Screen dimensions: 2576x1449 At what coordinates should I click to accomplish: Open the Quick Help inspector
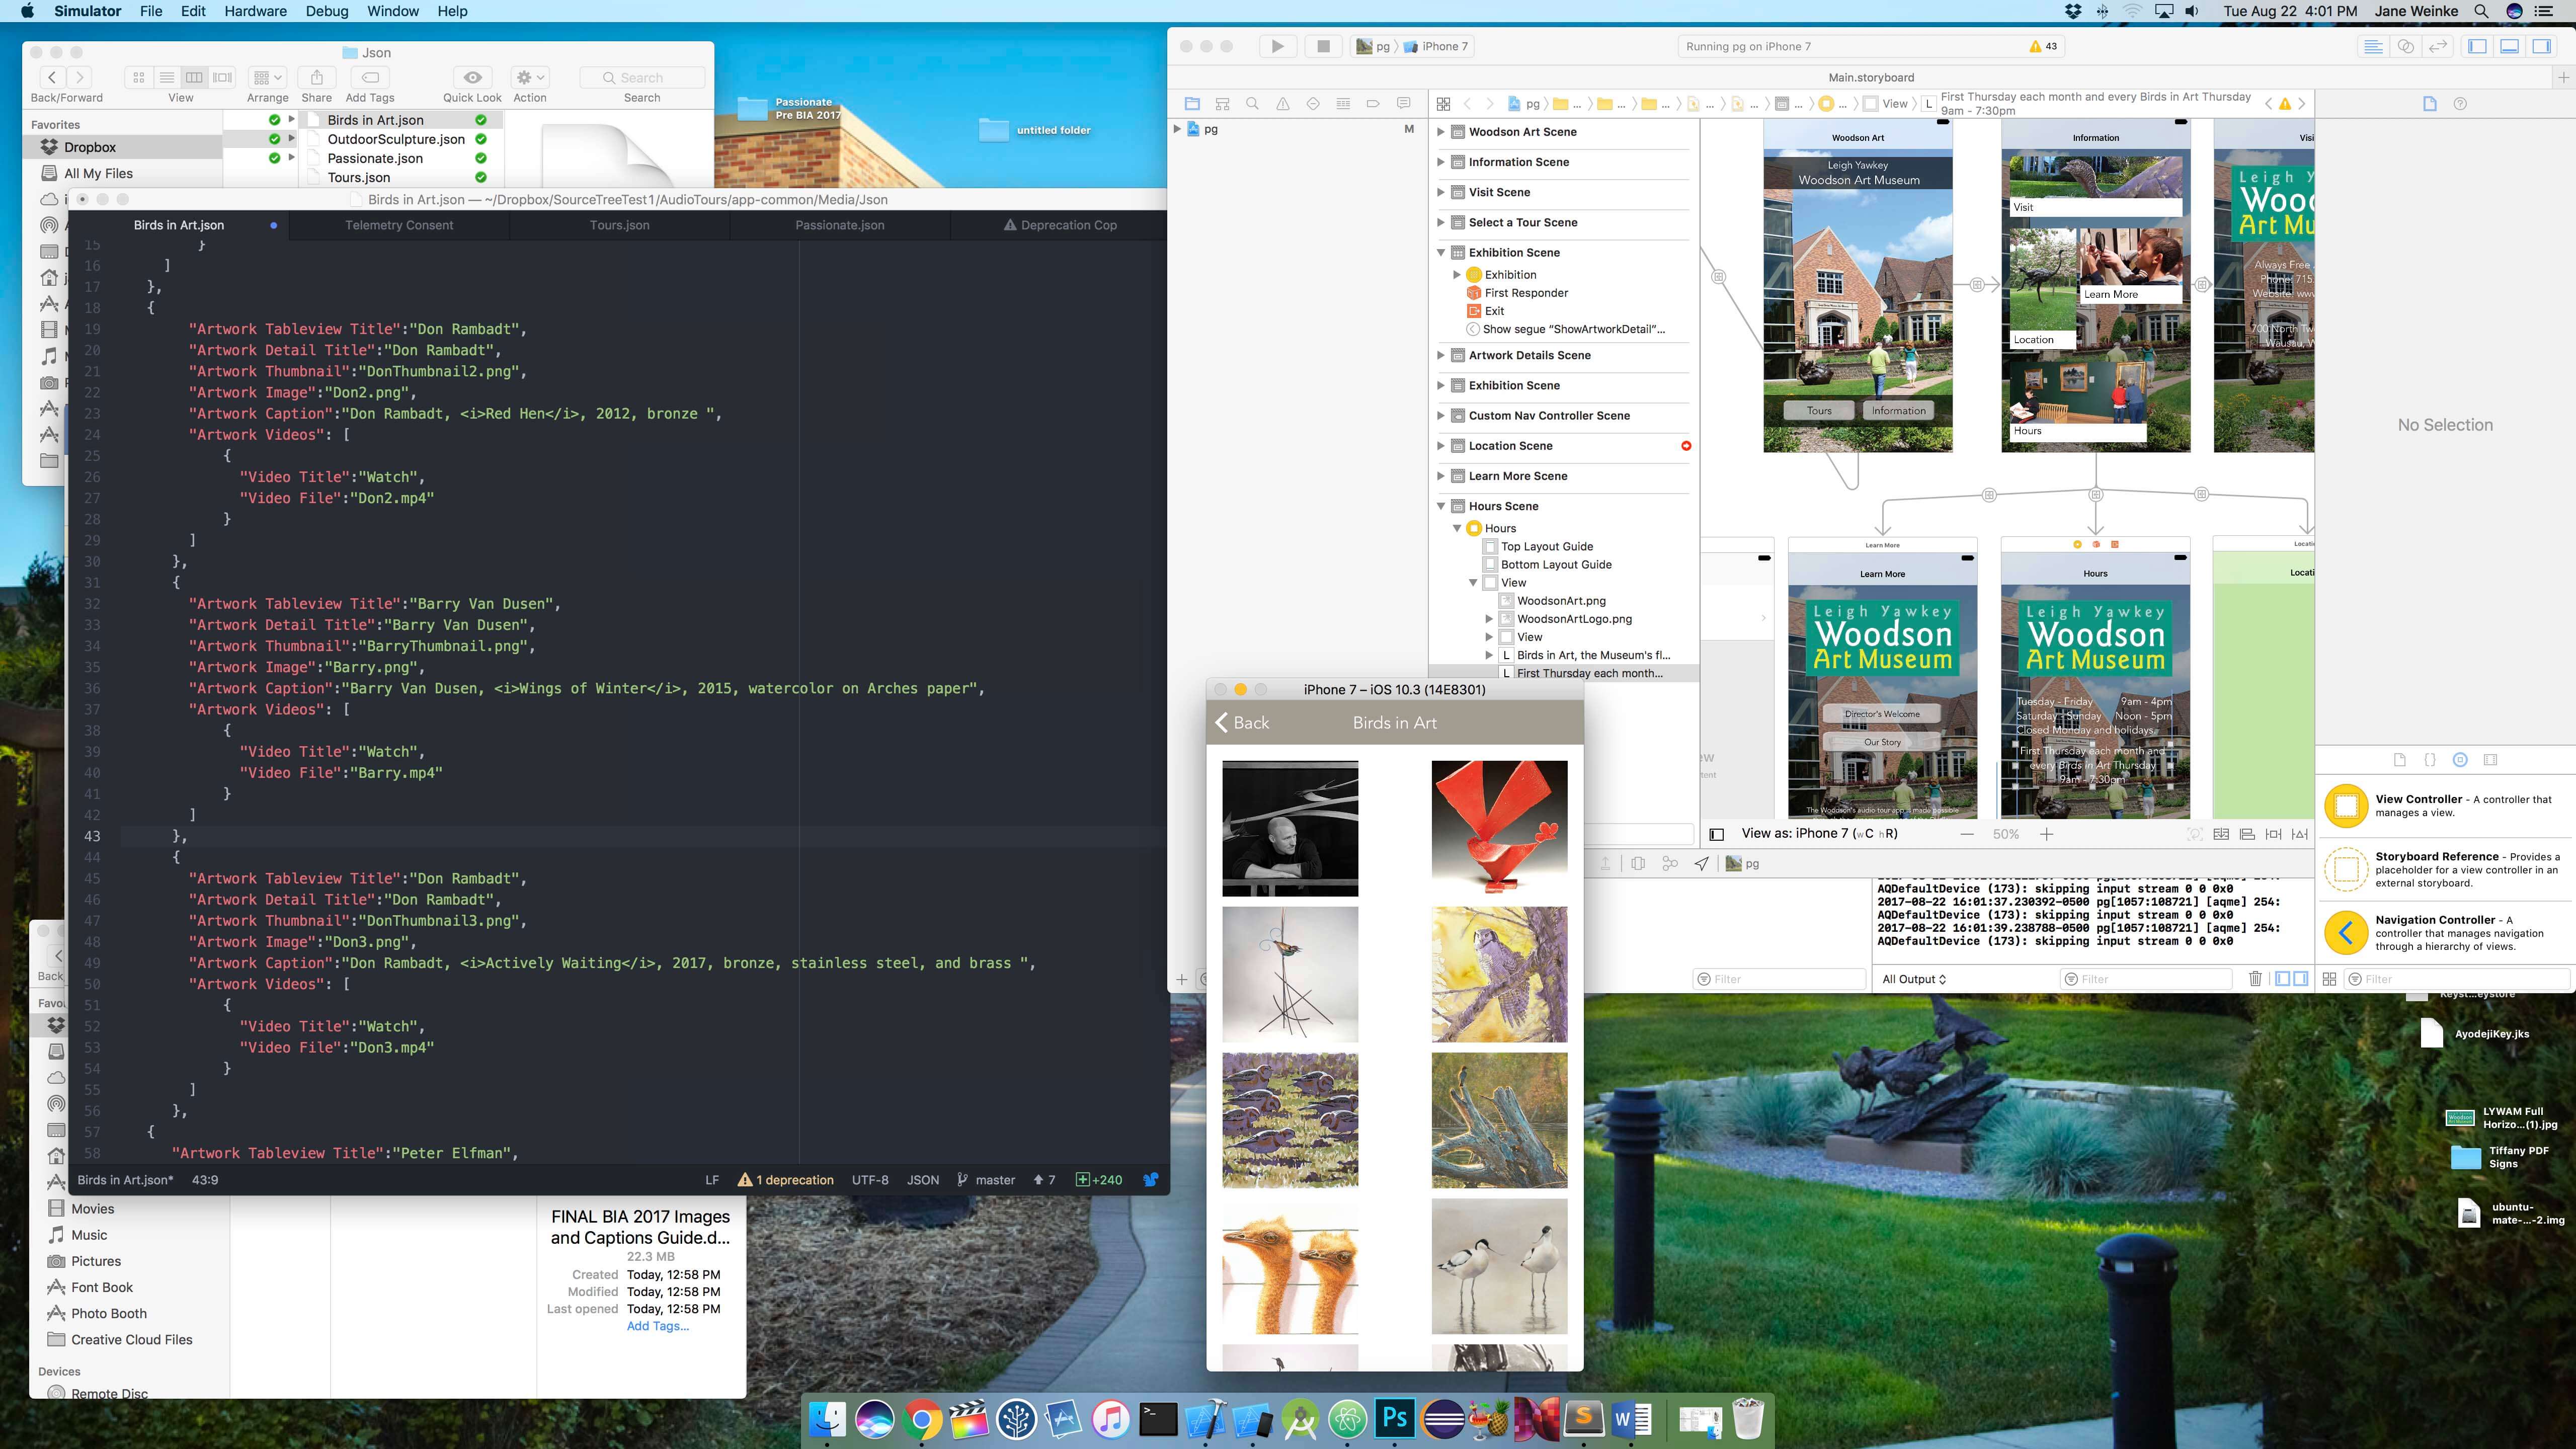[2460, 104]
